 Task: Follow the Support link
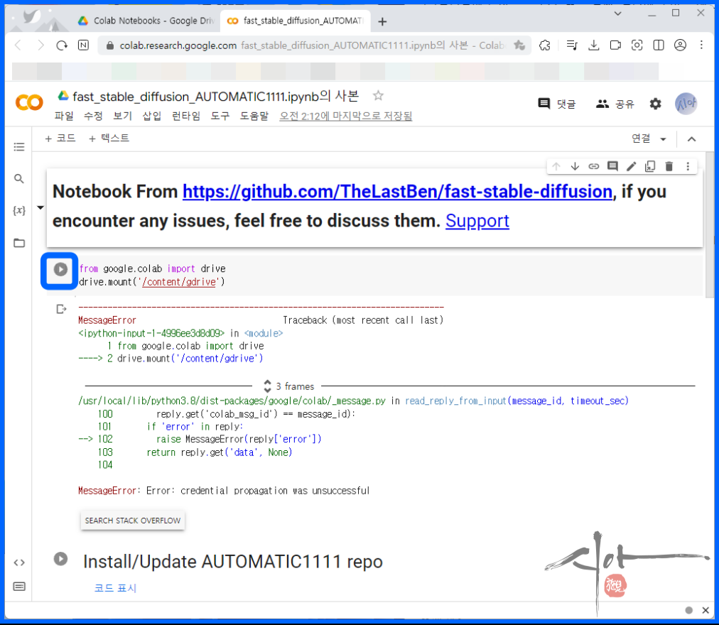pos(477,221)
